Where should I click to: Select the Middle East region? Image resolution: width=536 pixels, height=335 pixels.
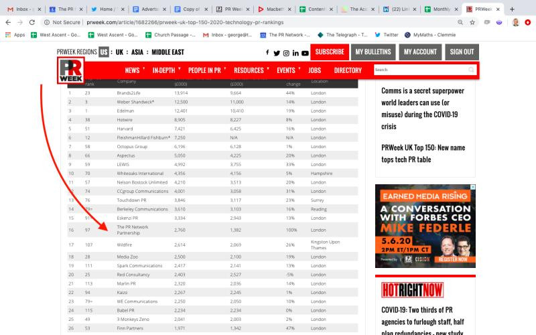point(167,52)
